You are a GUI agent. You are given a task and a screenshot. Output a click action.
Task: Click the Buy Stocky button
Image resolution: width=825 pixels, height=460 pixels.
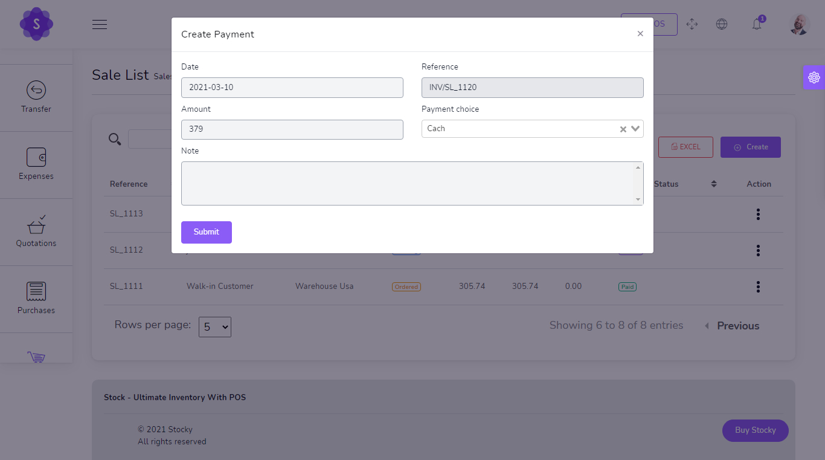[x=755, y=430]
